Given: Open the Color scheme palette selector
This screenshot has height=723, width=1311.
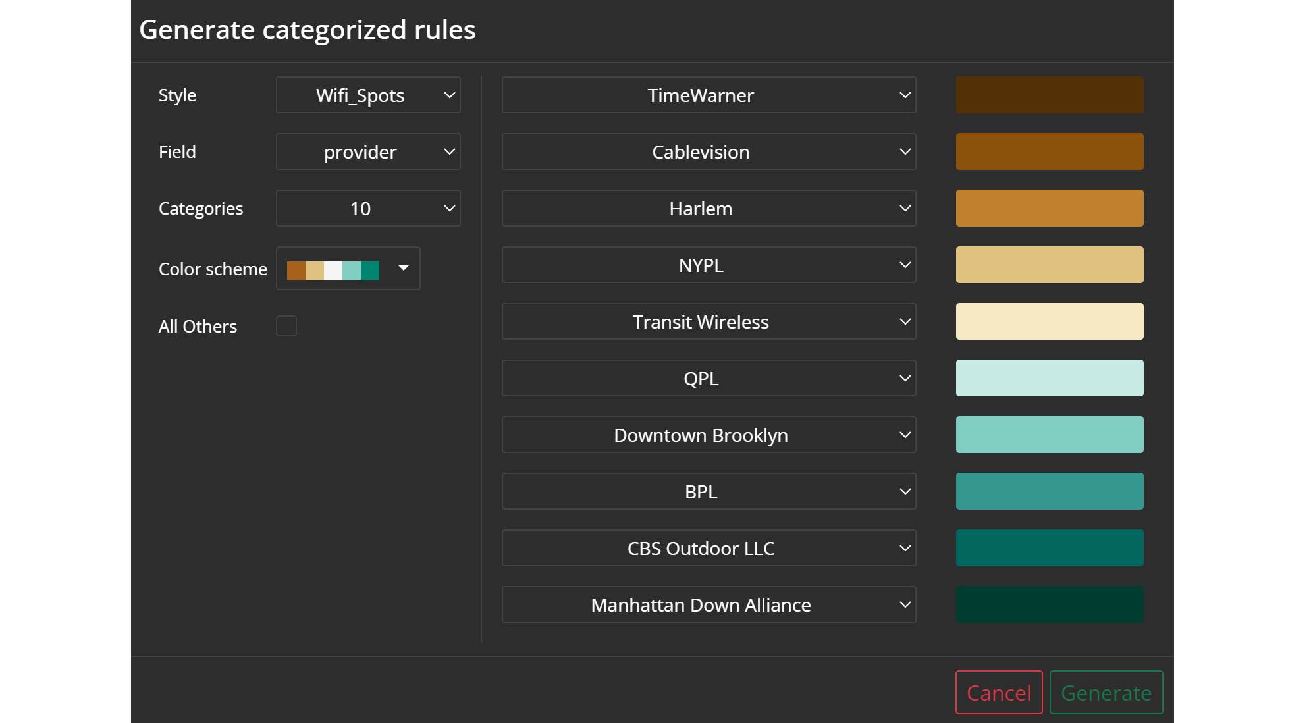Looking at the screenshot, I should (348, 269).
